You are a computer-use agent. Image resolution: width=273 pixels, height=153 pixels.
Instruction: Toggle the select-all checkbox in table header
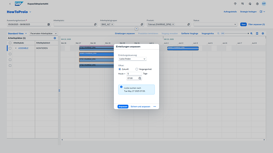click(x=10, y=43)
